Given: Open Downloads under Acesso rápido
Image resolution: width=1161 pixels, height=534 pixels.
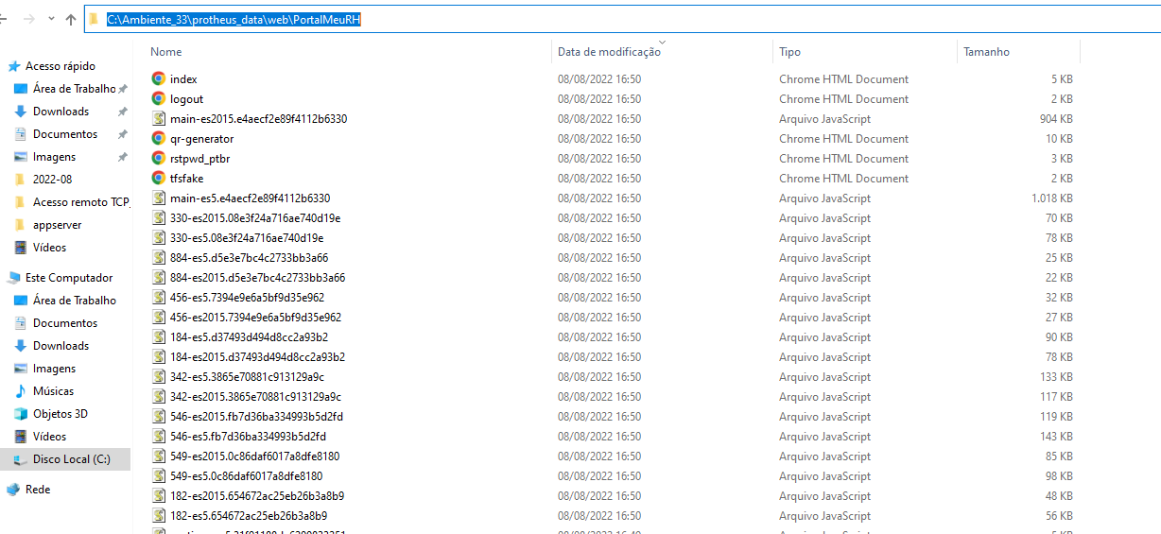Looking at the screenshot, I should click(61, 112).
